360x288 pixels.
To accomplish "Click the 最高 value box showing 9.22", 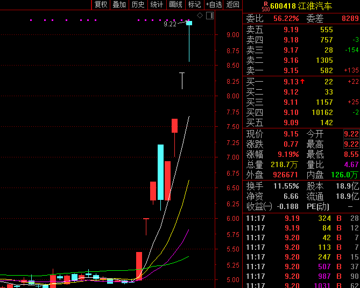I will click(x=351, y=145).
